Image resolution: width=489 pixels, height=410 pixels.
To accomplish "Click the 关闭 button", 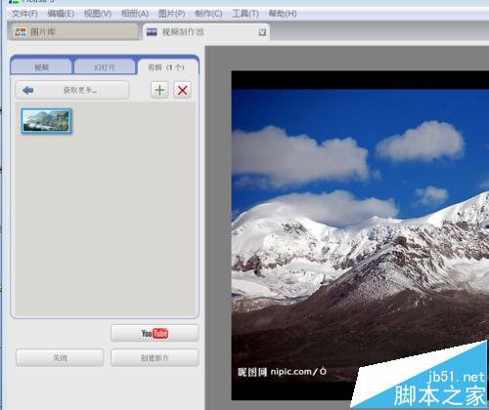I will (60, 358).
